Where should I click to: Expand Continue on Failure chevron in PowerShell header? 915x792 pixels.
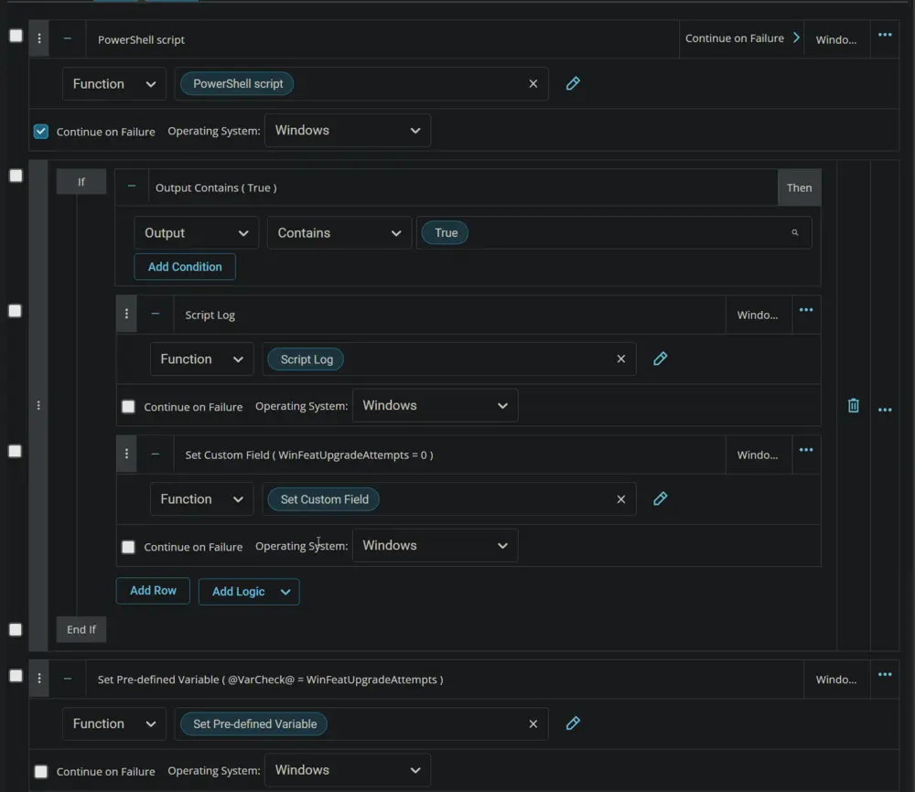point(796,37)
